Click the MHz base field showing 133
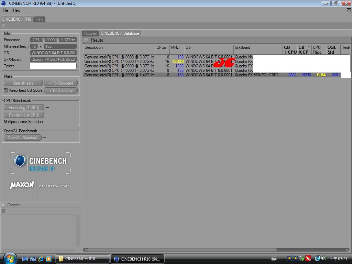The image size is (352, 264). (x=60, y=46)
